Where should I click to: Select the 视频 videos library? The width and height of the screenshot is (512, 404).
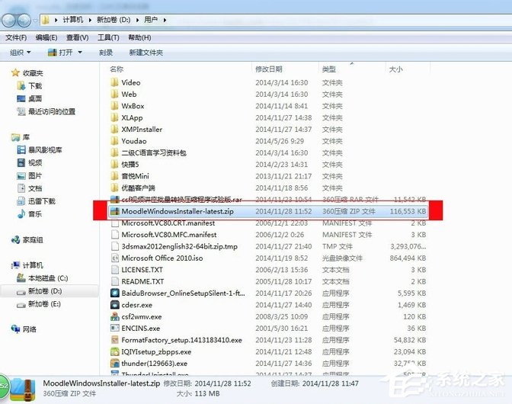pos(35,162)
